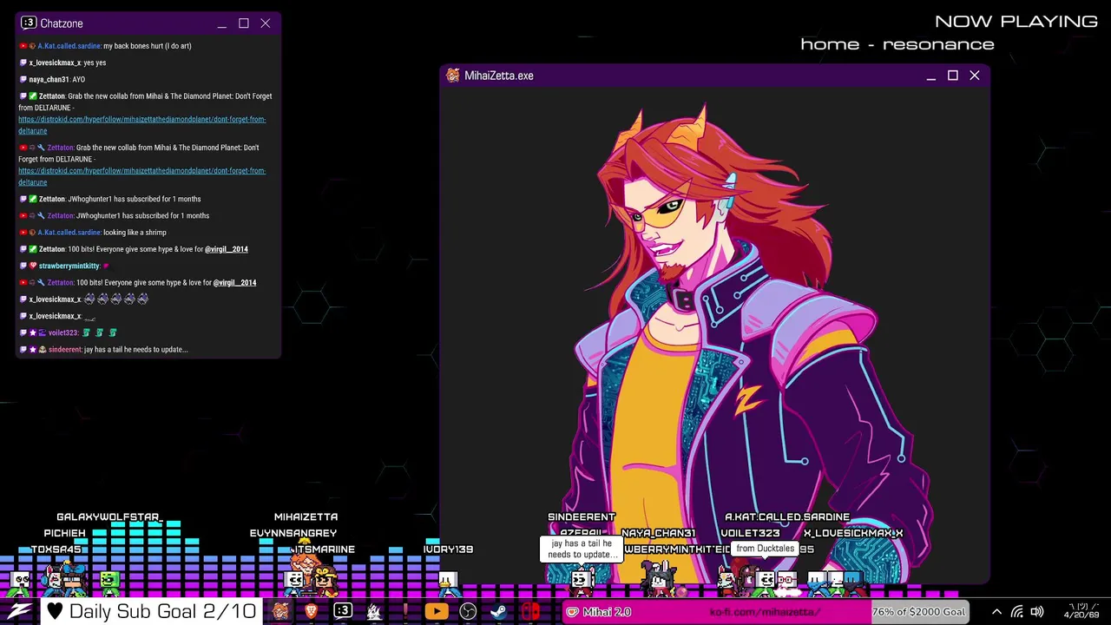Open the OBS Studio taskbar icon
The height and width of the screenshot is (625, 1111).
468,612
